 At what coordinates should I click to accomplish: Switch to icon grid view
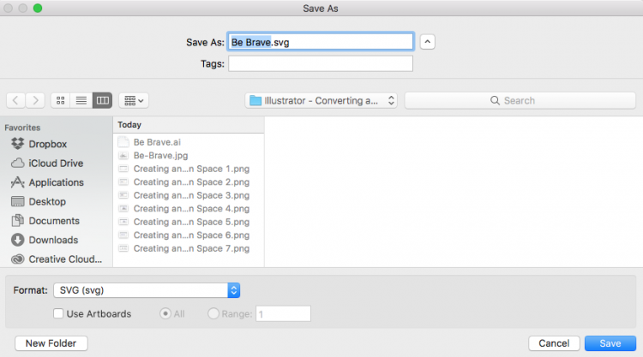tap(61, 100)
